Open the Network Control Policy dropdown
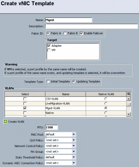This screenshot has height=167, width=139. pos(74,146)
